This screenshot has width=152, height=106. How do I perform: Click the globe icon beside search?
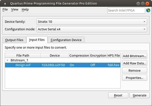click(x=148, y=10)
